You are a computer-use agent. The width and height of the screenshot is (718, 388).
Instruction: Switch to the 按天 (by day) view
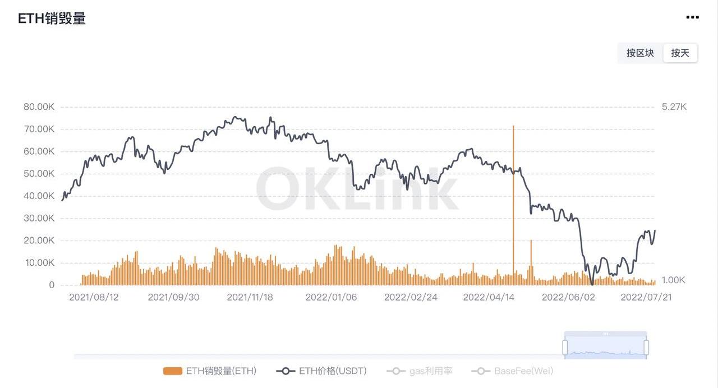coord(680,53)
